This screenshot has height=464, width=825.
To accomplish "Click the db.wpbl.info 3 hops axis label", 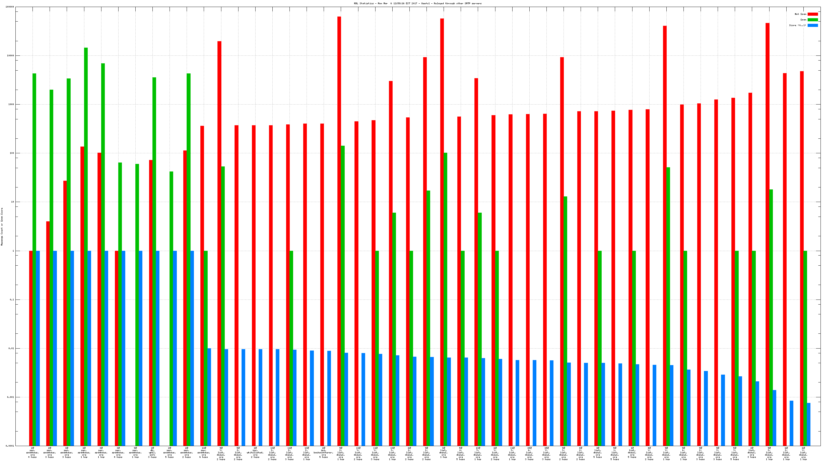I will click(x=152, y=453).
